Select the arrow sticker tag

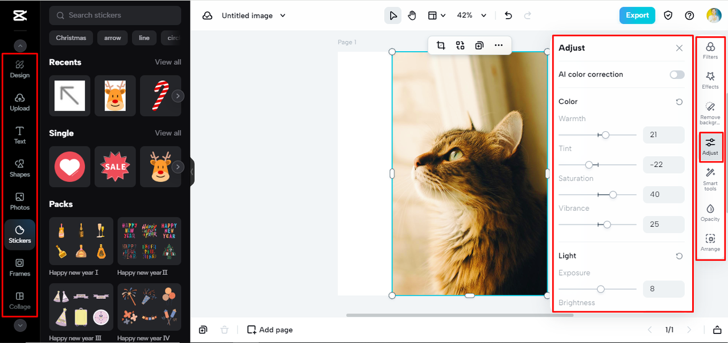coord(113,38)
